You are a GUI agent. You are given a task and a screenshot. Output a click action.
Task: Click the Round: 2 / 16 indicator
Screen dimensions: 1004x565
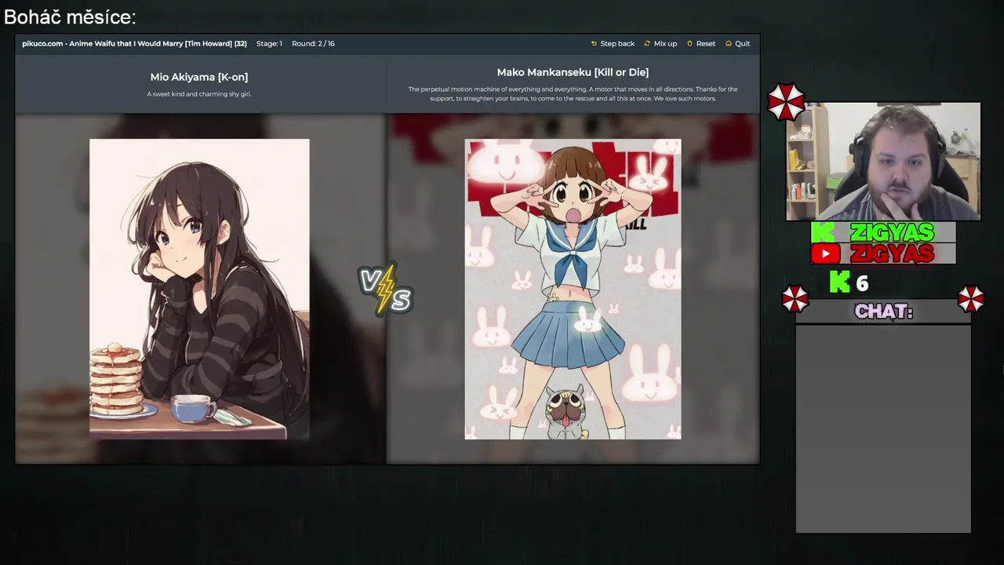pos(313,43)
